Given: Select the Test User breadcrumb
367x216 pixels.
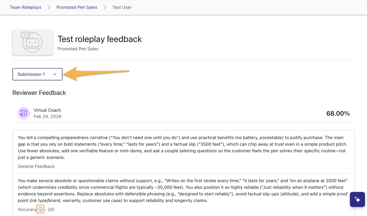Looking at the screenshot, I should (x=122, y=7).
